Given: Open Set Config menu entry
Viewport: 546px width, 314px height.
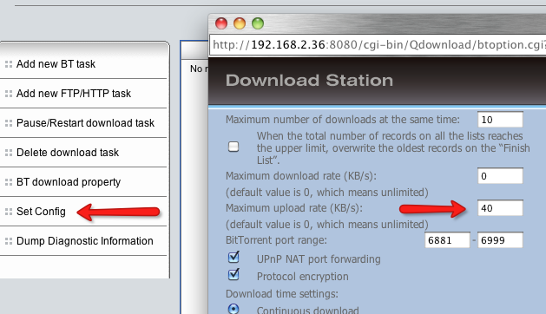Looking at the screenshot, I should (x=41, y=212).
